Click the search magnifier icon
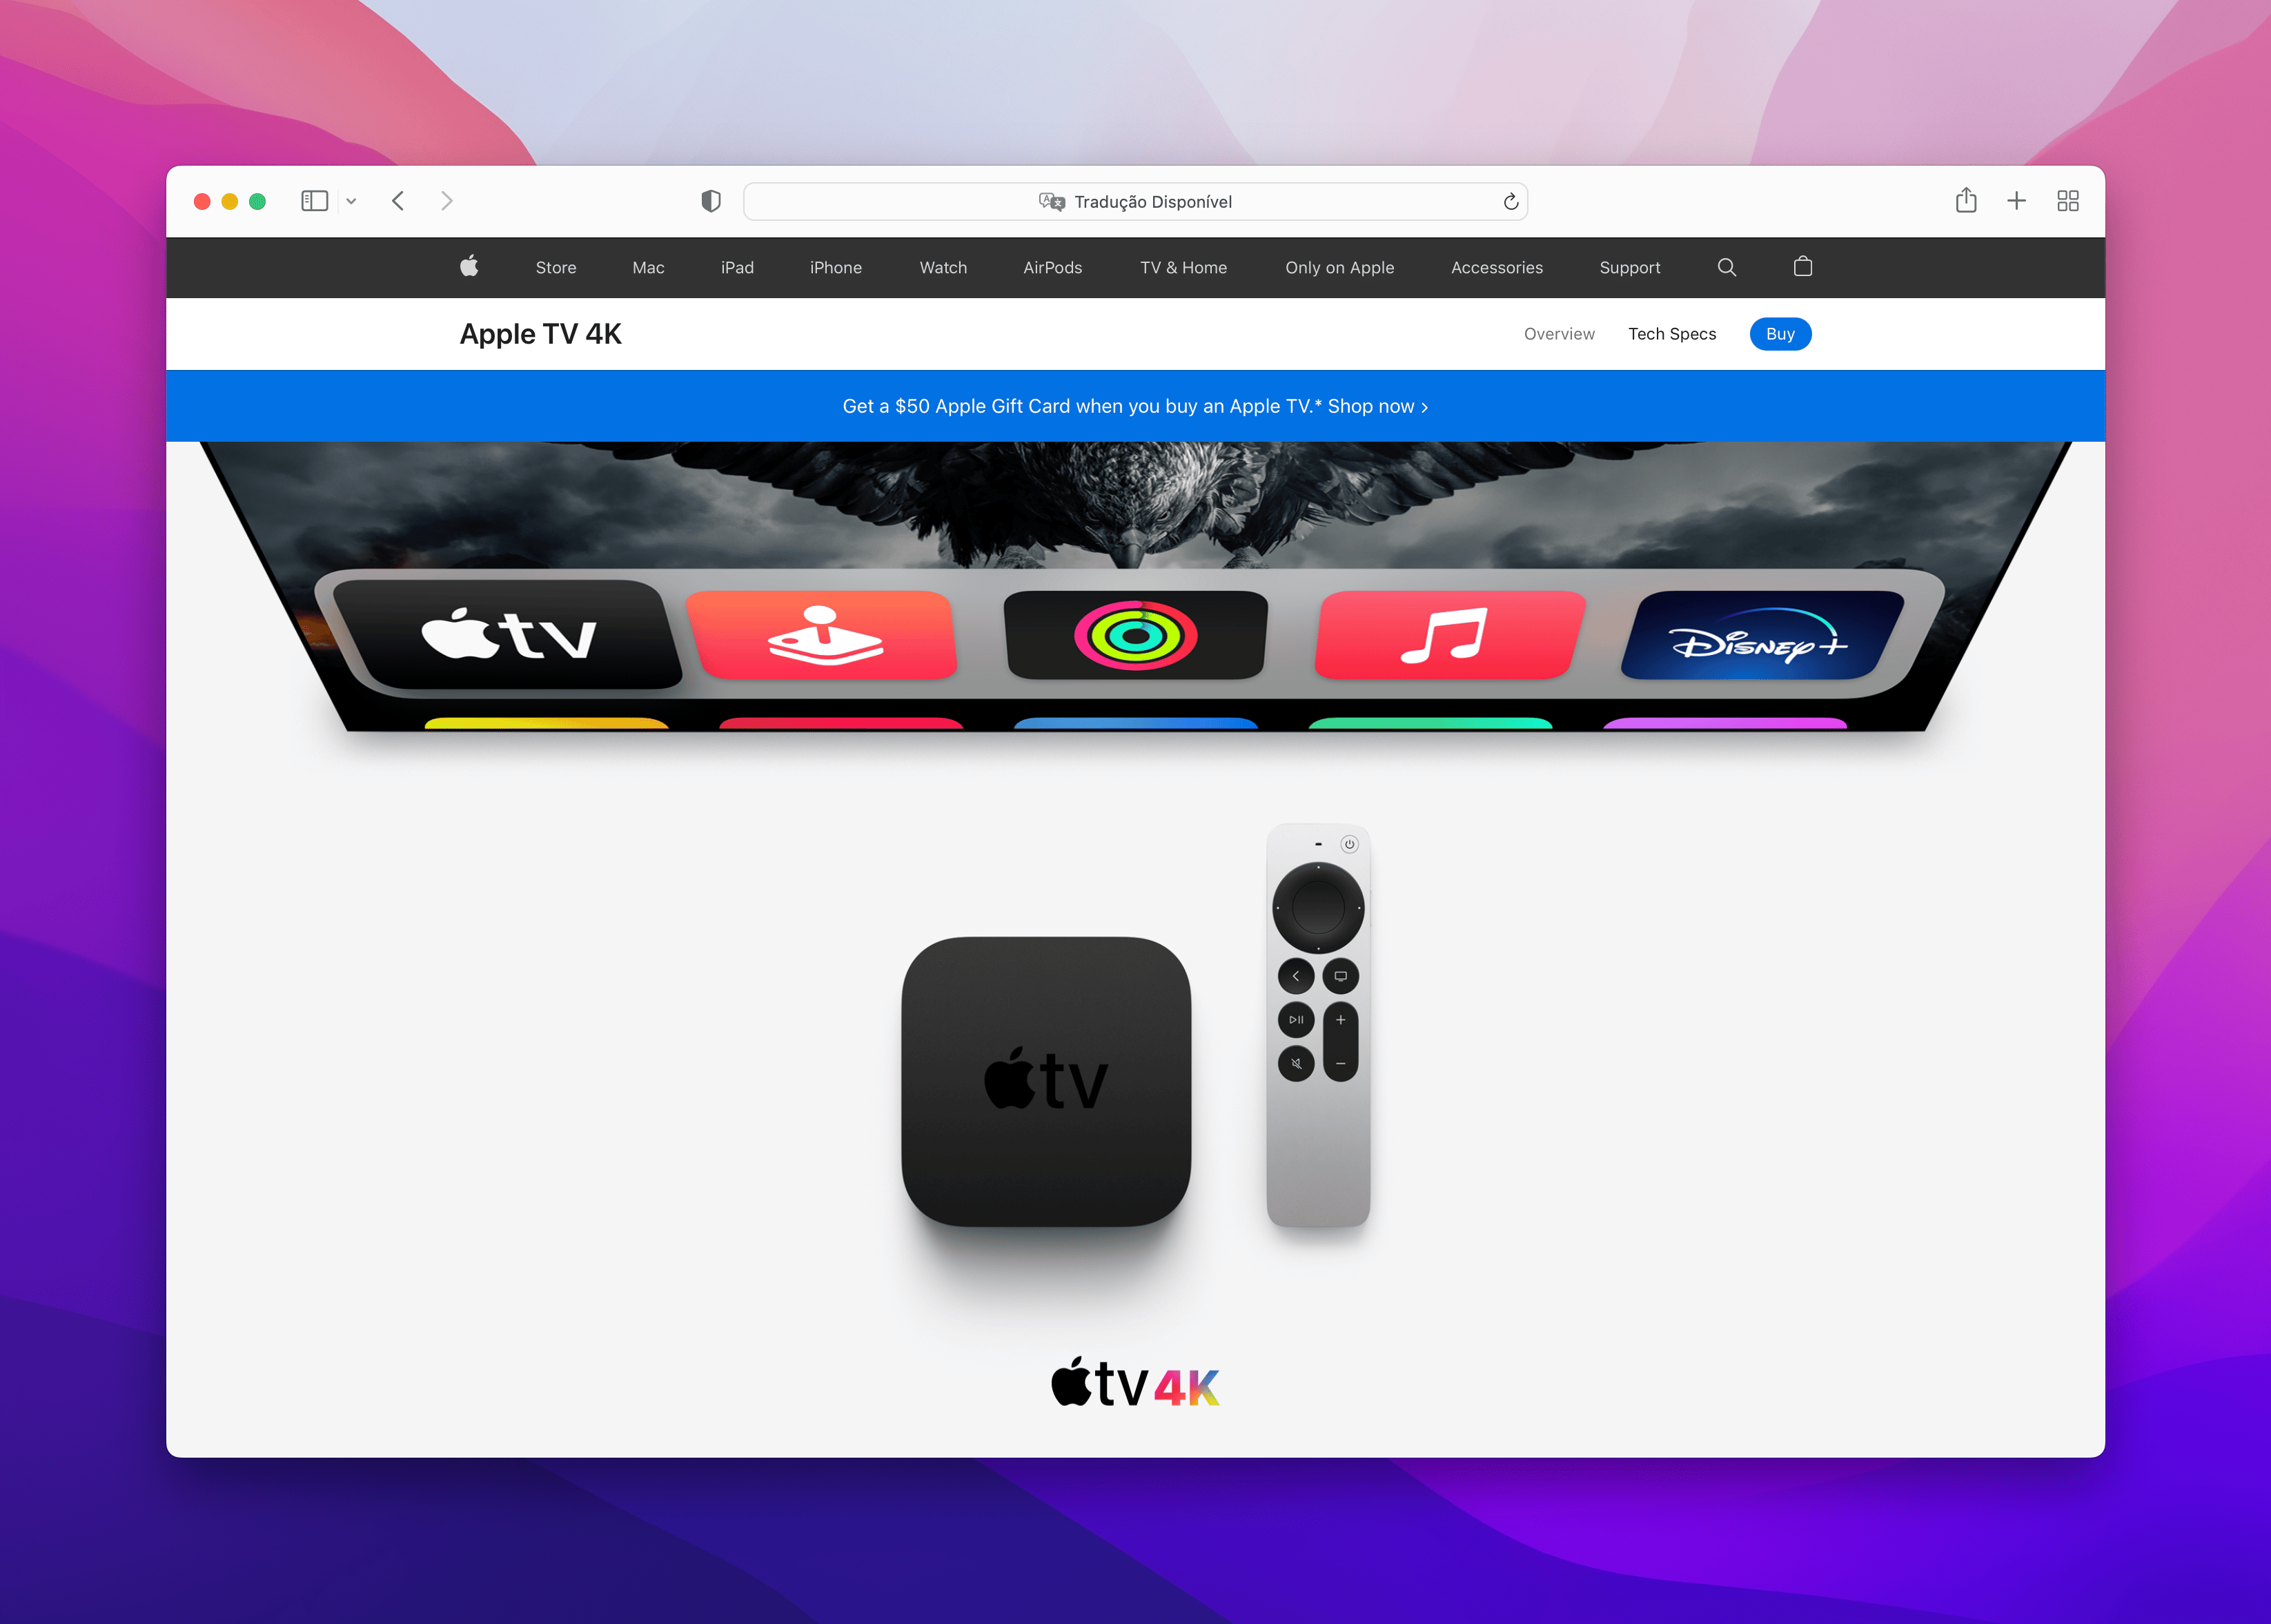This screenshot has width=2271, height=1624. pyautogui.click(x=1724, y=267)
